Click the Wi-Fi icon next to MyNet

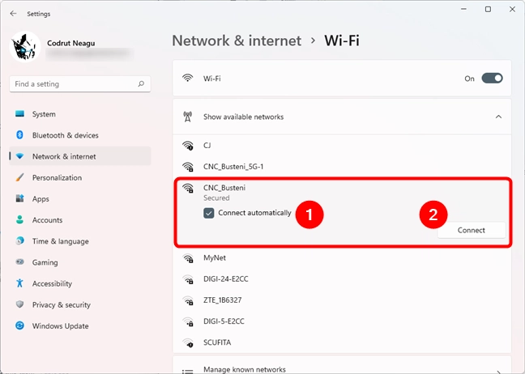(188, 258)
